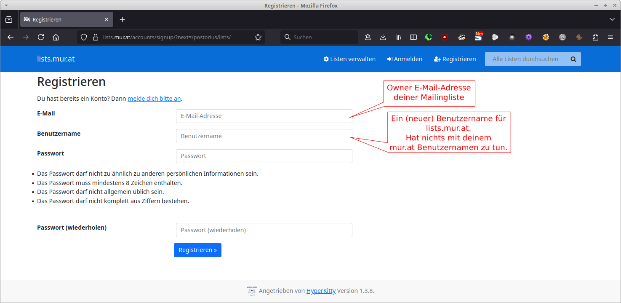The image size is (621, 303).
Task: Go to the Firefox home page
Action: pyautogui.click(x=56, y=37)
